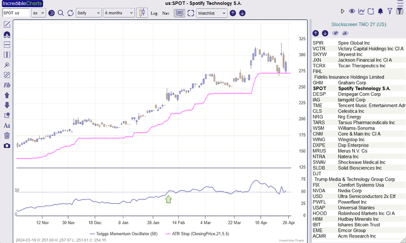Click the SPOT us symbol input field
The height and width of the screenshot is (243, 406).
[x=16, y=13]
